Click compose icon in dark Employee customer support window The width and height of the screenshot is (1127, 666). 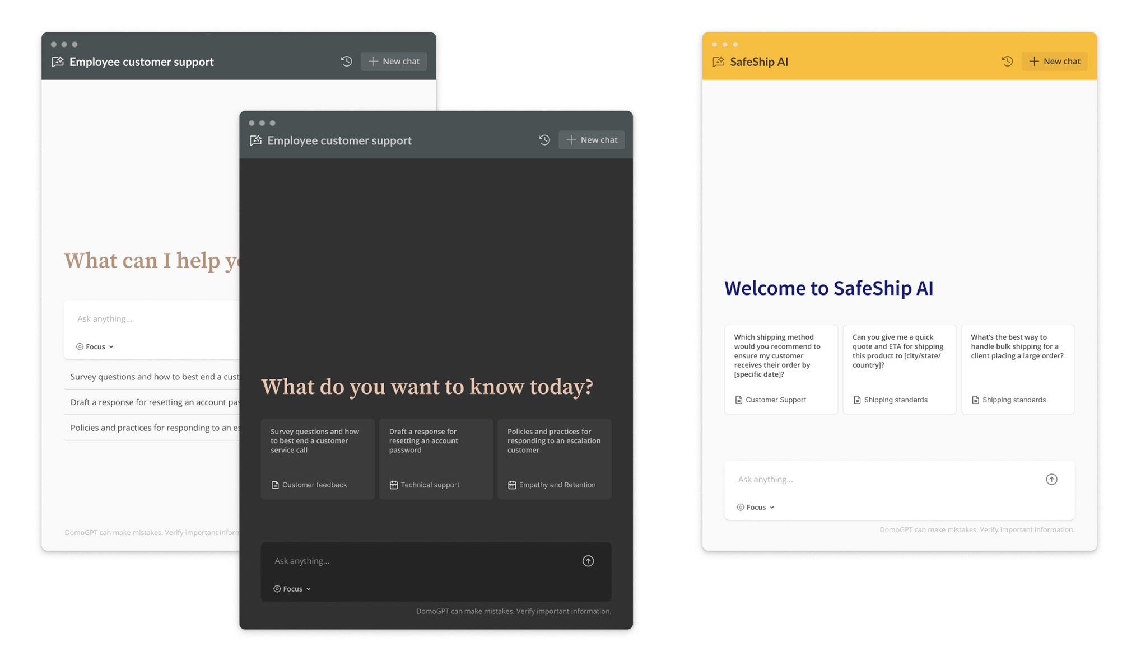[x=255, y=140]
